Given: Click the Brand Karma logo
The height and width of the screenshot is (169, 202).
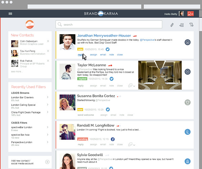Looking at the screenshot, I should click(x=101, y=13).
